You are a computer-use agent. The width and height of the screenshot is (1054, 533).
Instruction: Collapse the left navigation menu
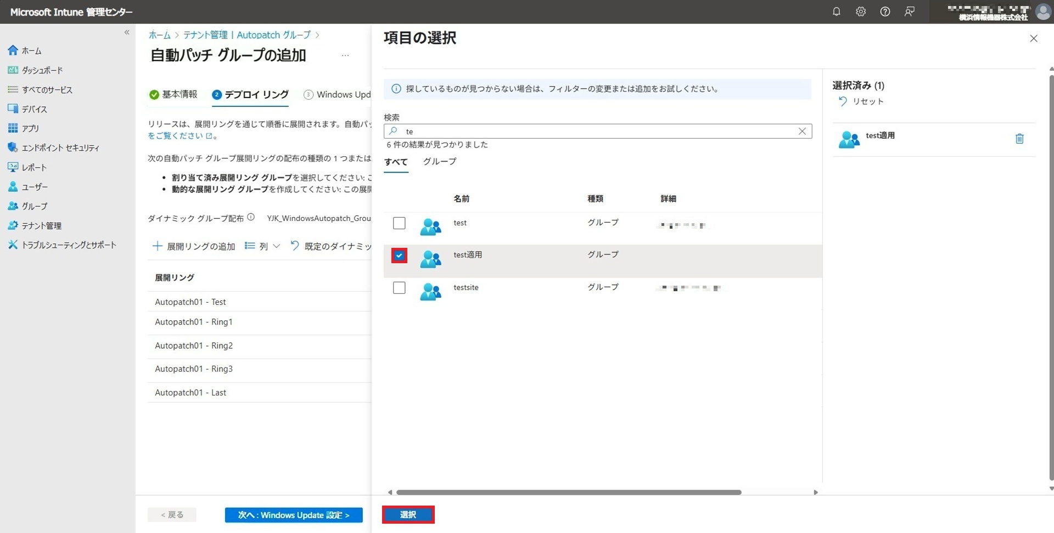click(x=127, y=32)
